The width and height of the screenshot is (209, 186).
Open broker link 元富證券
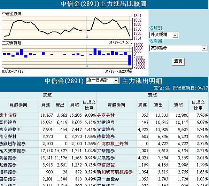coord(106,130)
